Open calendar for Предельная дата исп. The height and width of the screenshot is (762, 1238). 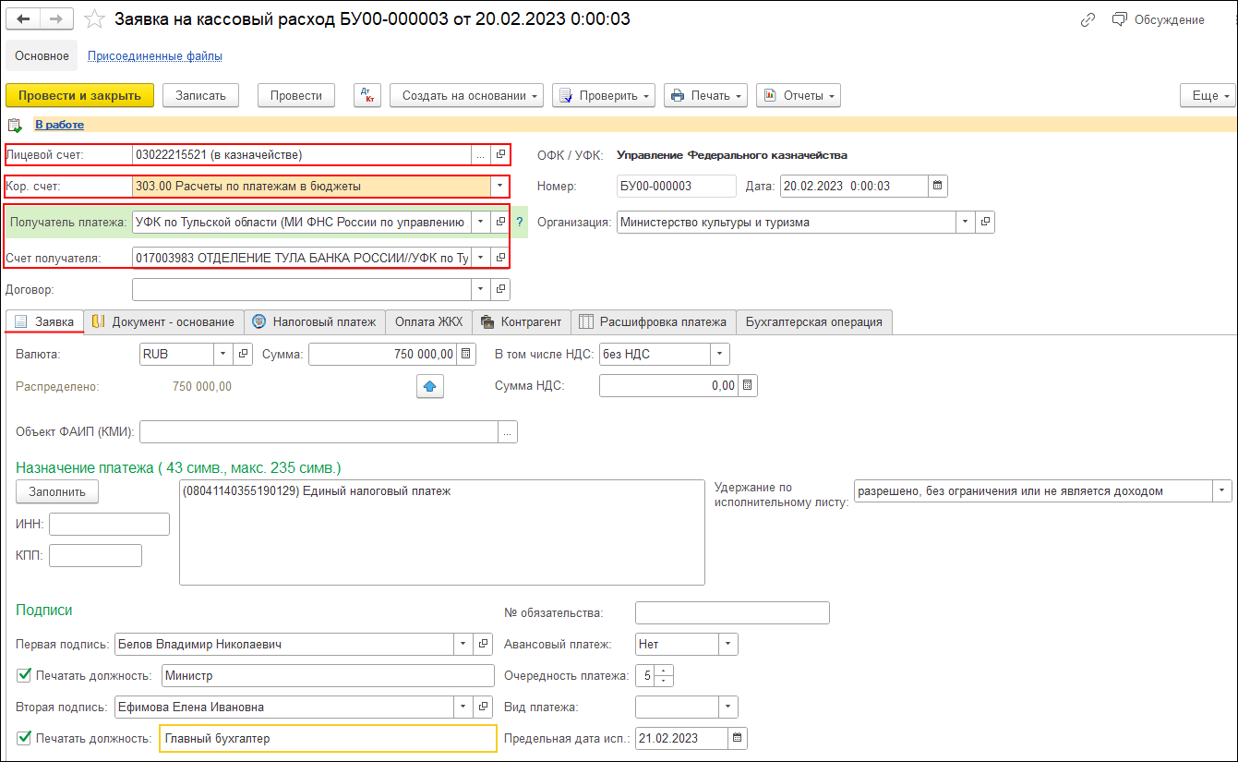tap(738, 738)
